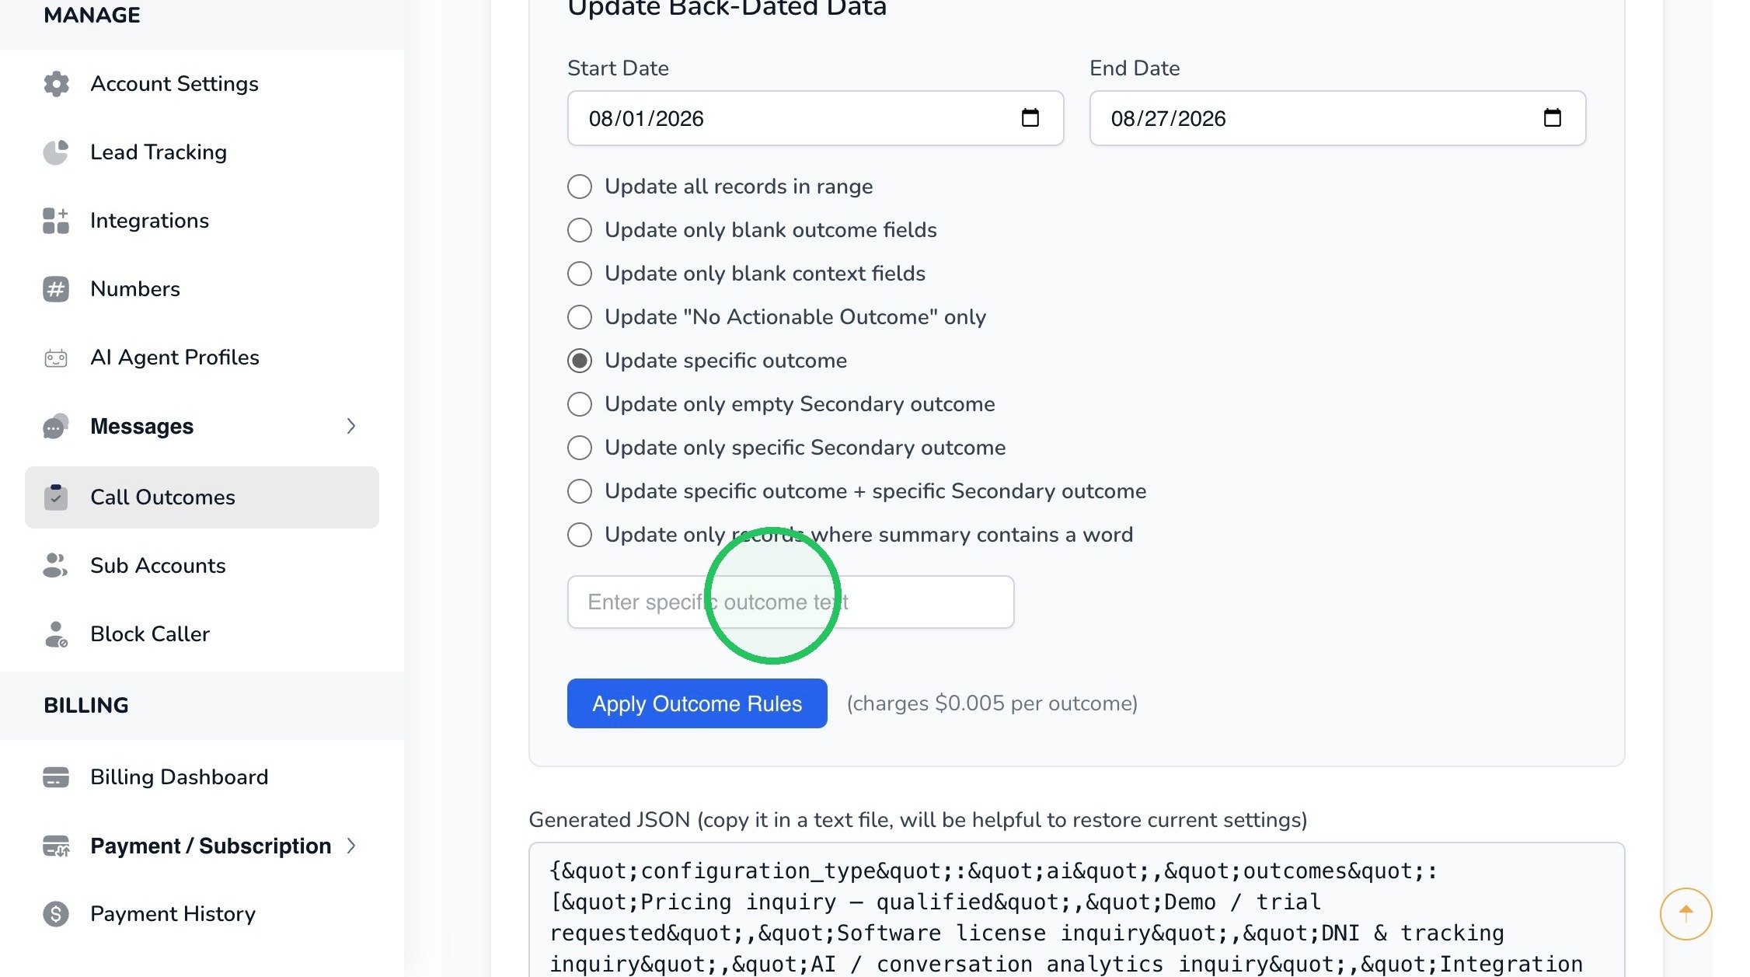Open the End Date calendar picker

[x=1553, y=118]
